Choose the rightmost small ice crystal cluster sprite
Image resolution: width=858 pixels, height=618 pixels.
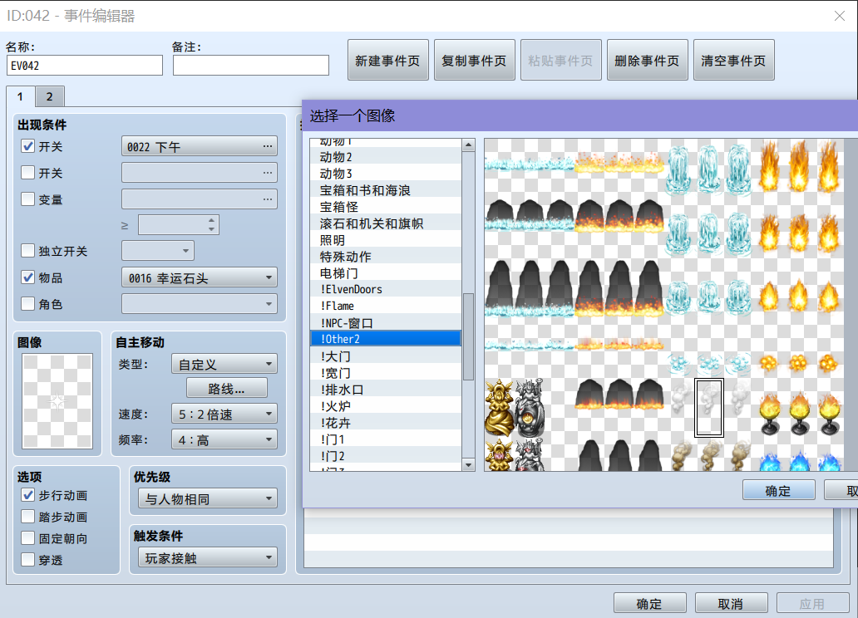(739, 363)
